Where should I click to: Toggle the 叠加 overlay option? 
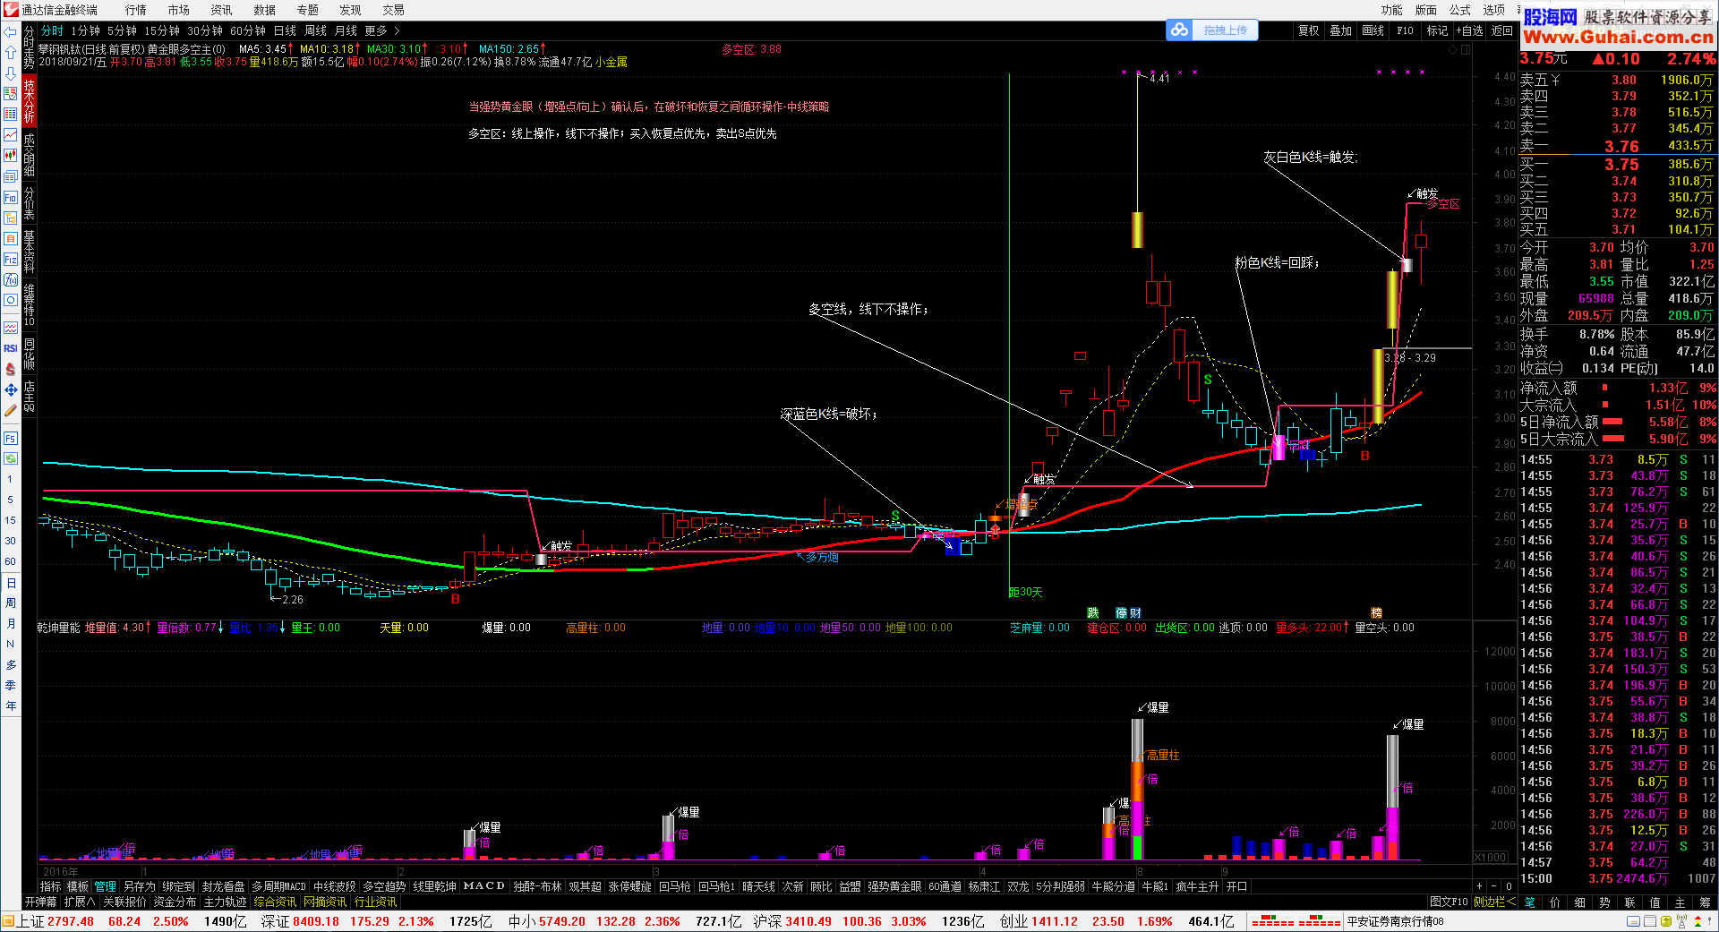click(x=1340, y=30)
